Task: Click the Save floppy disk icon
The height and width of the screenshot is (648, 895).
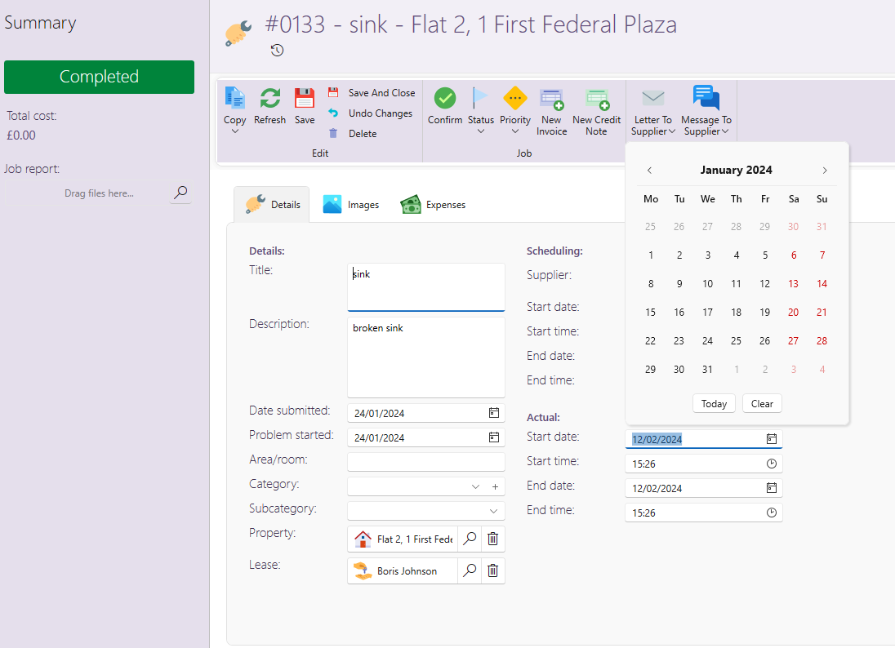Action: 305,99
